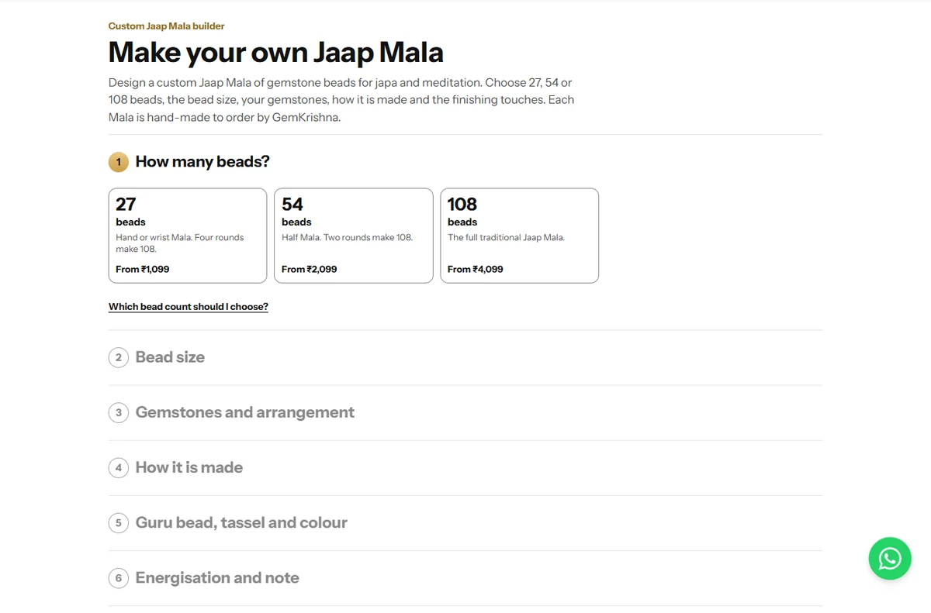Viewport: 931px width, 613px height.
Task: Click the 'From ₹2,099' price text
Action: [x=310, y=269]
